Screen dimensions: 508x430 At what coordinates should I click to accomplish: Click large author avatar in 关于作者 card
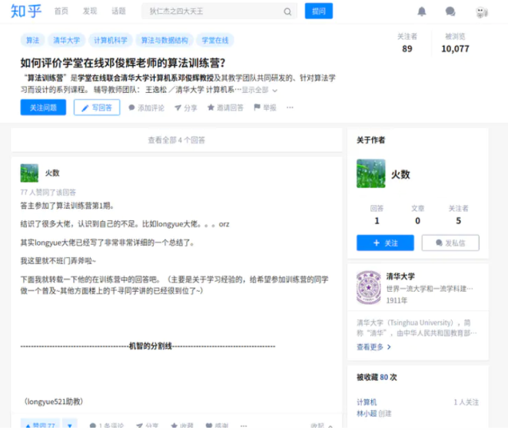(371, 174)
